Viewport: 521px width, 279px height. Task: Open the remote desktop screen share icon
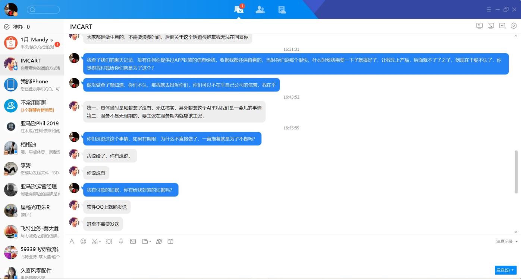(x=480, y=26)
